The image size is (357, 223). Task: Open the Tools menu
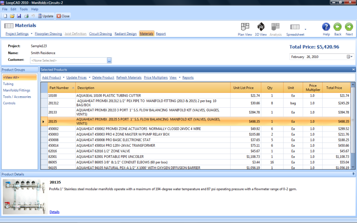pos(23,9)
